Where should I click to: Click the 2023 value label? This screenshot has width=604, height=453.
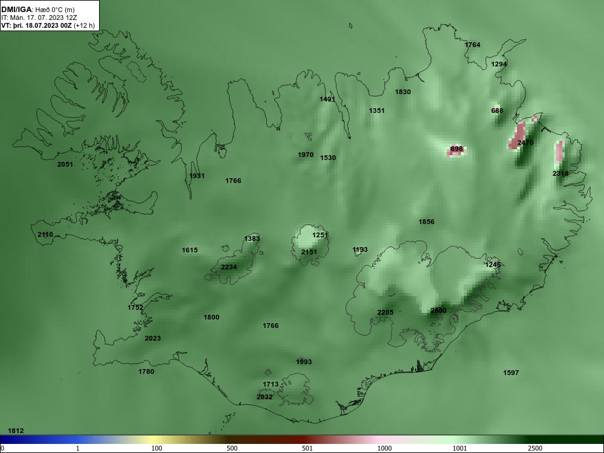(153, 338)
